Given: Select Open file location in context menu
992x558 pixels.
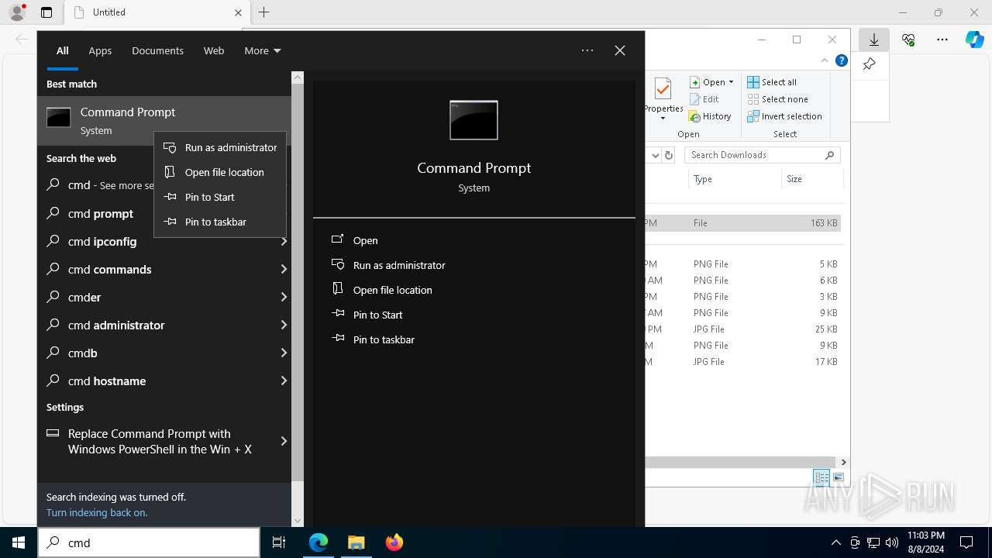Looking at the screenshot, I should [x=220, y=172].
